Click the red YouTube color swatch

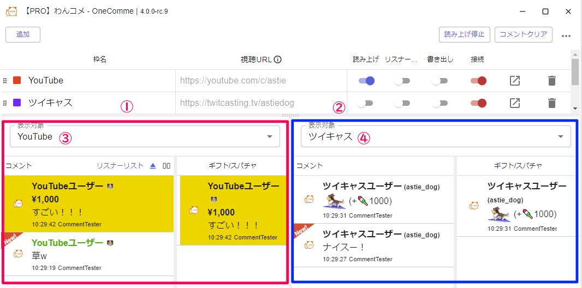coord(17,81)
